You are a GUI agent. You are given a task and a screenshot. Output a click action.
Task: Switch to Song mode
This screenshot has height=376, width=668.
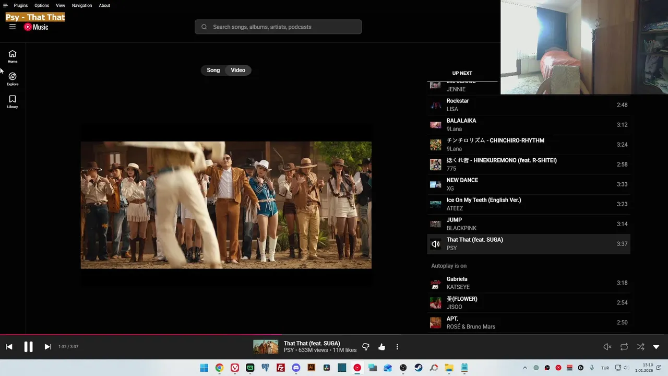point(213,70)
